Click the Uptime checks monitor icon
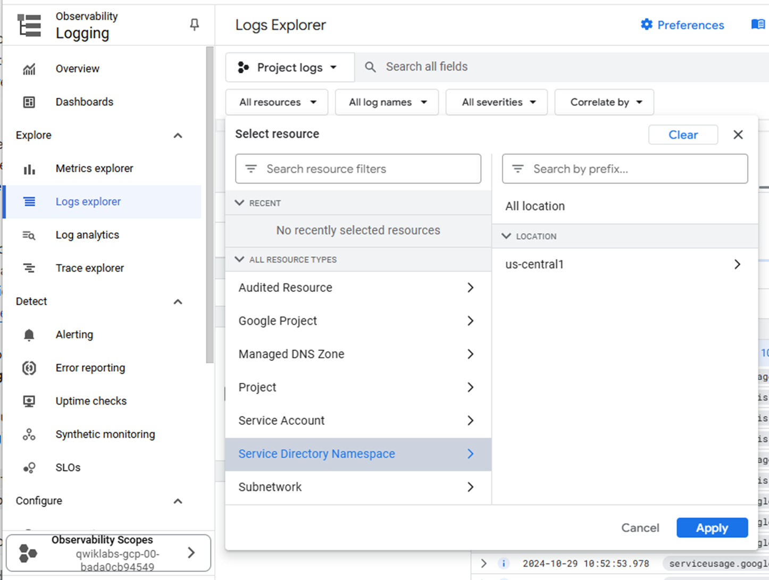Image resolution: width=769 pixels, height=580 pixels. (x=29, y=401)
